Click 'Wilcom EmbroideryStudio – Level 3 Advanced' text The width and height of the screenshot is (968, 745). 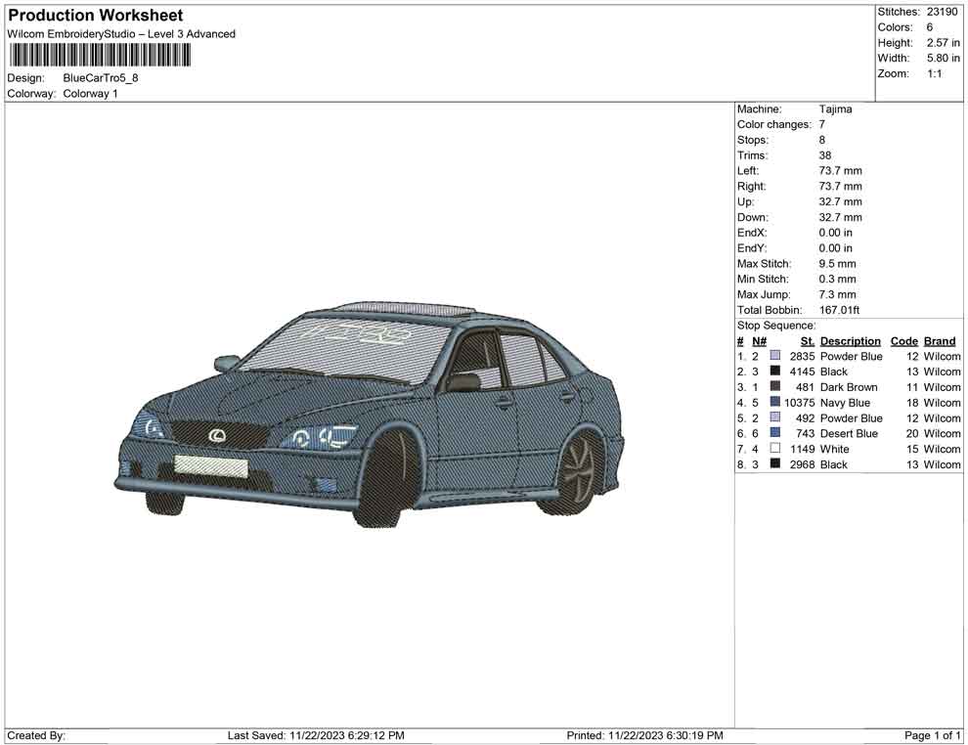click(x=121, y=34)
